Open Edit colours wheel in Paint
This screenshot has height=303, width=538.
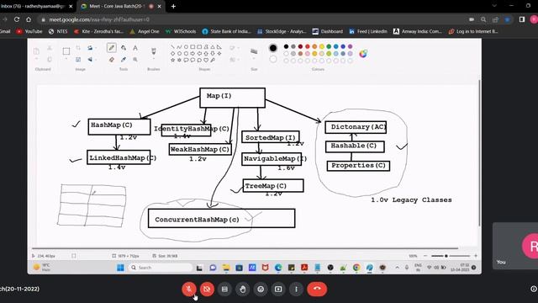coord(363,53)
